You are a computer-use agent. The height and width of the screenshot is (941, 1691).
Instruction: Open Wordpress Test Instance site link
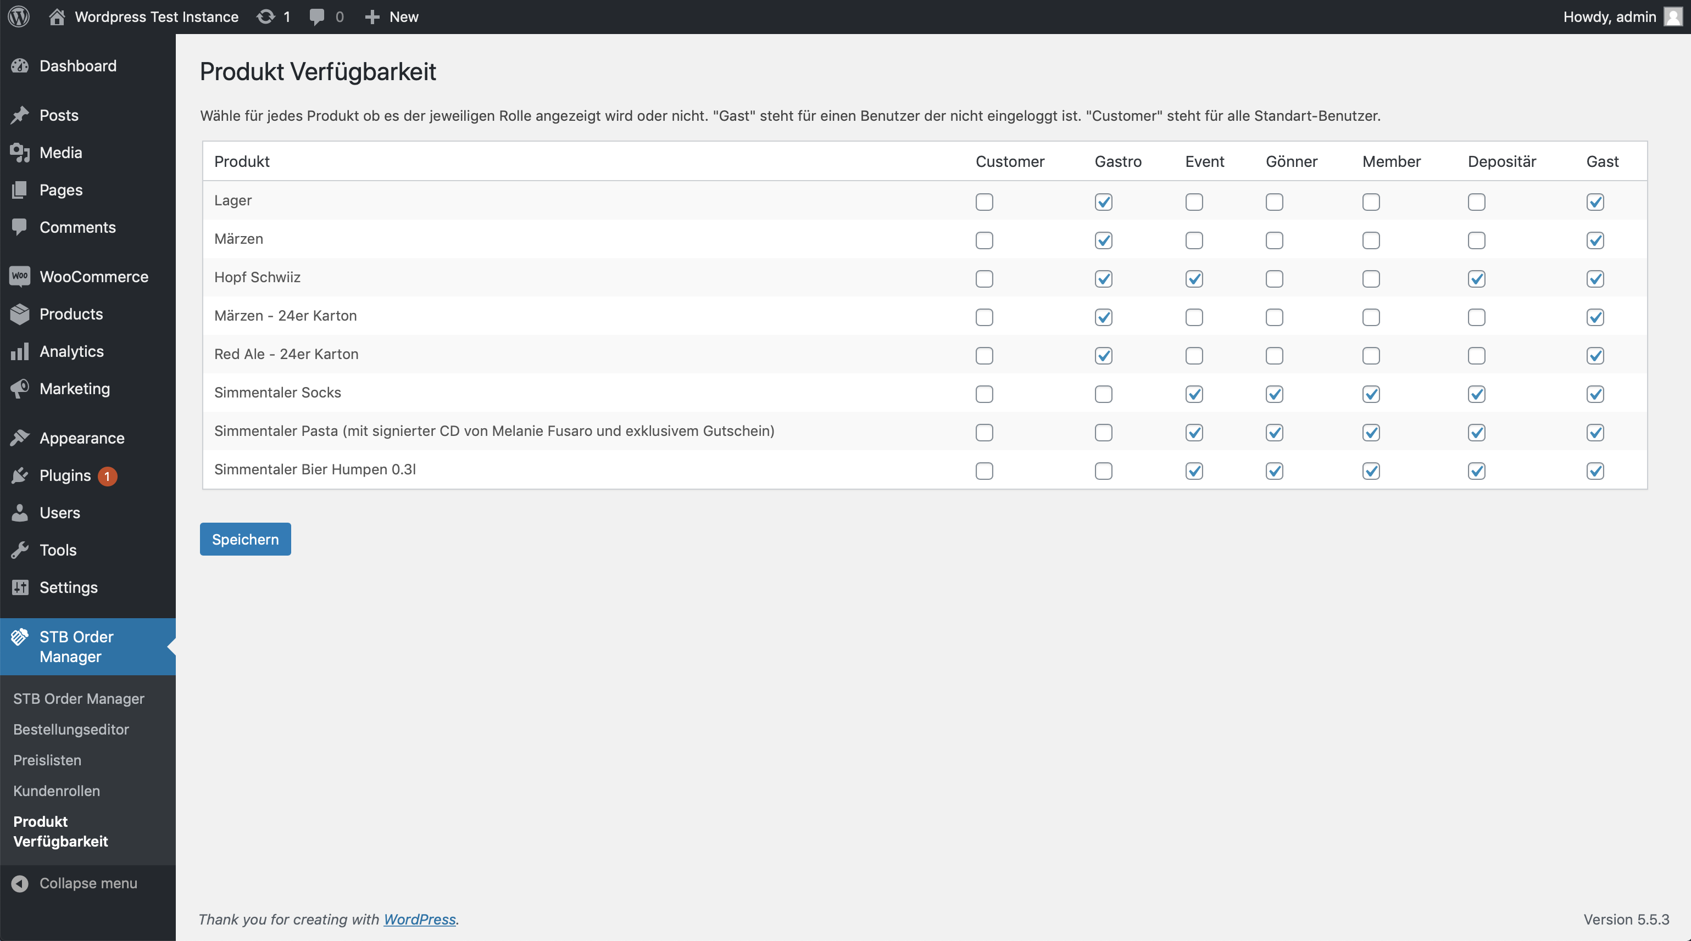(x=156, y=16)
